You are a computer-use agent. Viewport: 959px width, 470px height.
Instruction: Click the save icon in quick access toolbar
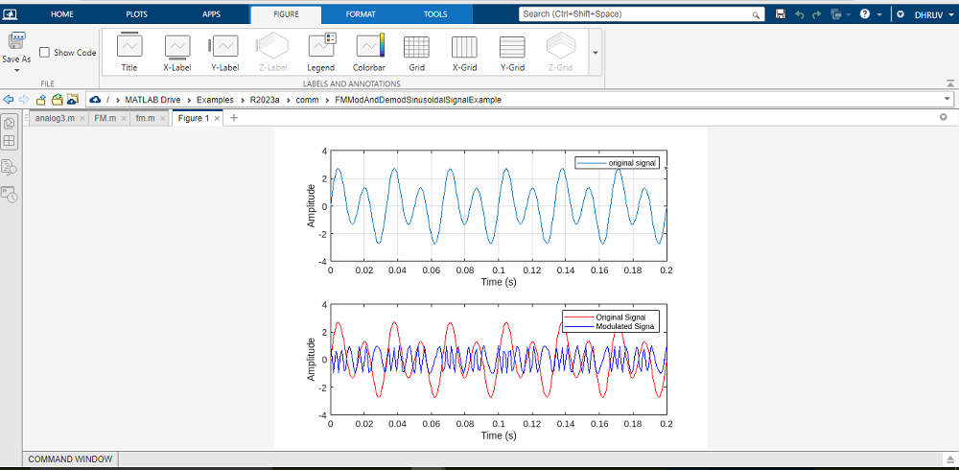tap(781, 14)
